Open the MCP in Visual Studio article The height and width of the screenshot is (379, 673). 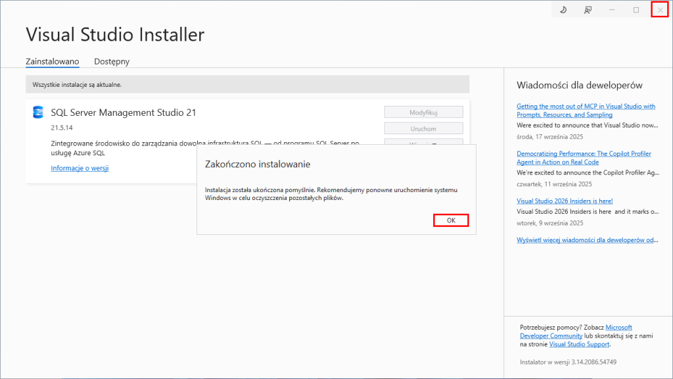point(586,110)
